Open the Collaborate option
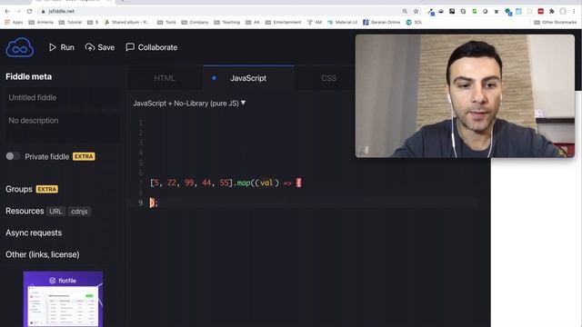The height and width of the screenshot is (327, 582). click(x=152, y=47)
